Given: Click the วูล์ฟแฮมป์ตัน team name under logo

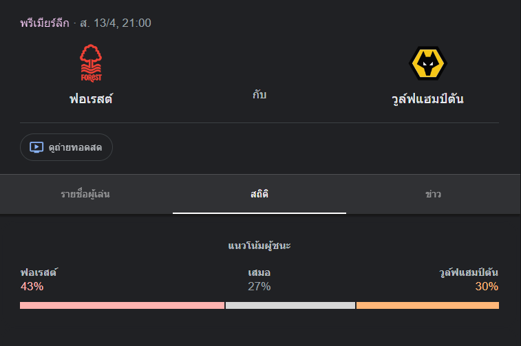Looking at the screenshot, I should click(427, 99).
